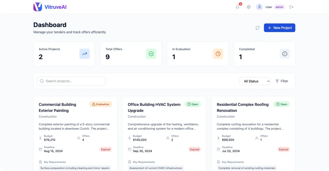The height and width of the screenshot is (171, 329).
Task: Open Office Building HVAC System Upgrade title
Action: pos(154,107)
